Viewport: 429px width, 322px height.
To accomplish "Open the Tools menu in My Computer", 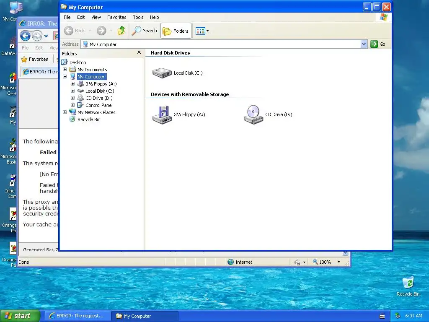I will point(138,17).
